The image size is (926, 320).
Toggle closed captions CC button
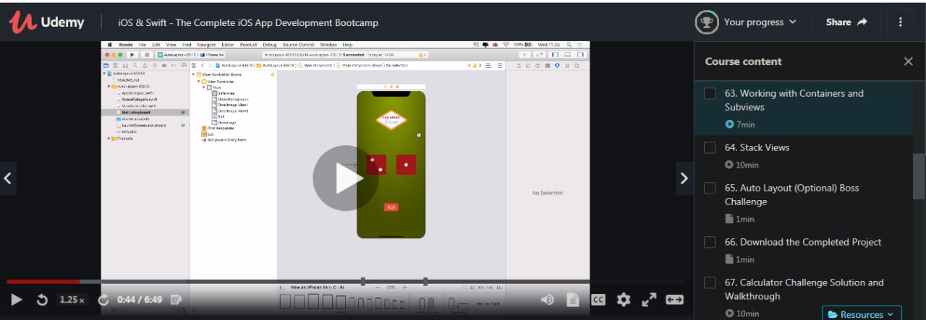598,300
